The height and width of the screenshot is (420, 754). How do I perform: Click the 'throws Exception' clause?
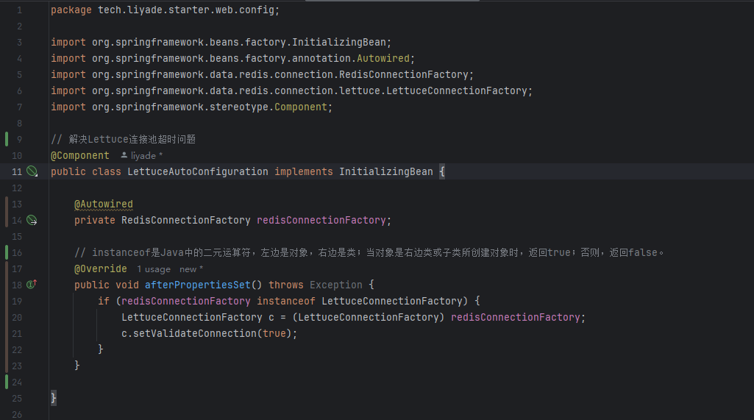(x=315, y=285)
